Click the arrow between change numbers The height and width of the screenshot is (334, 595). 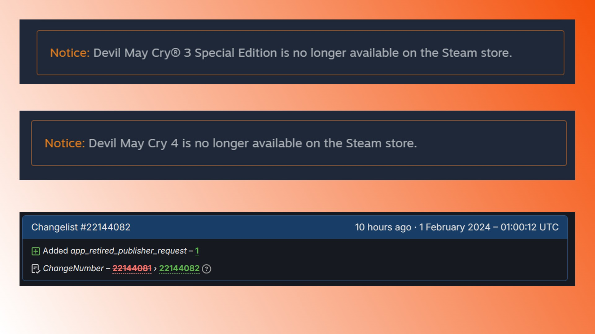[155, 268]
